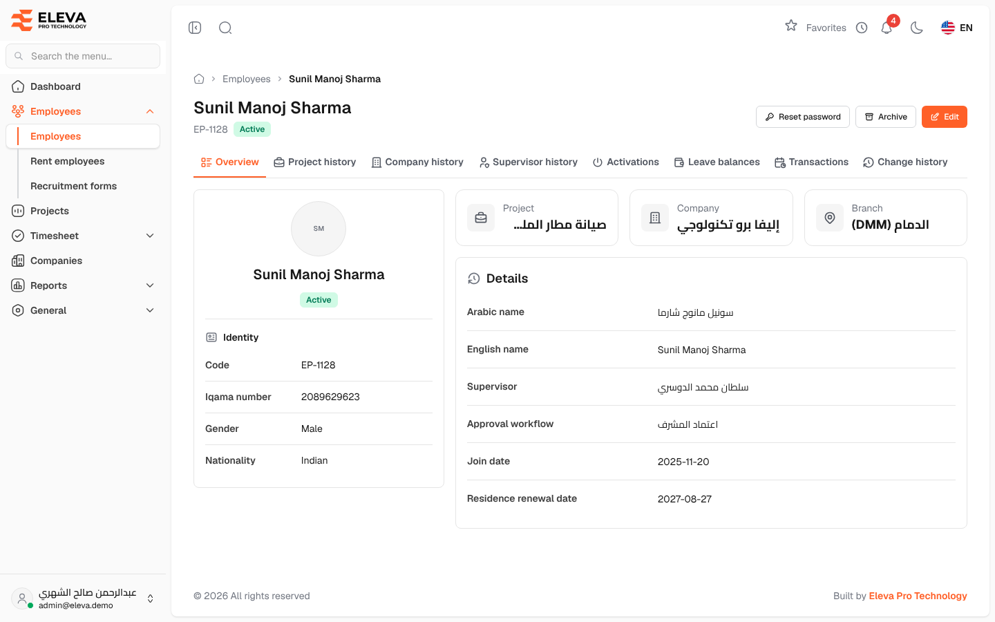Click the Project card briefcase icon

pos(481,218)
